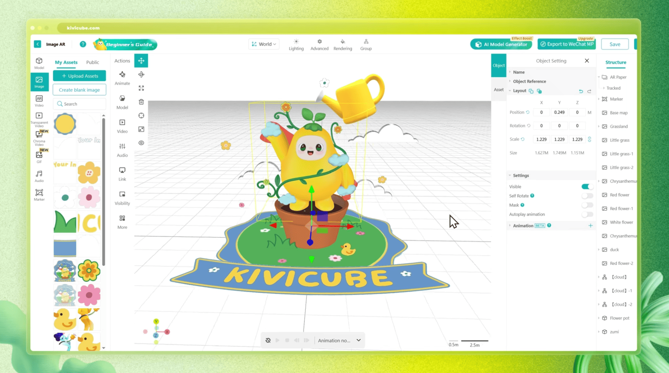Open the Animate action in Actions panel
This screenshot has height=373, width=669.
click(122, 78)
